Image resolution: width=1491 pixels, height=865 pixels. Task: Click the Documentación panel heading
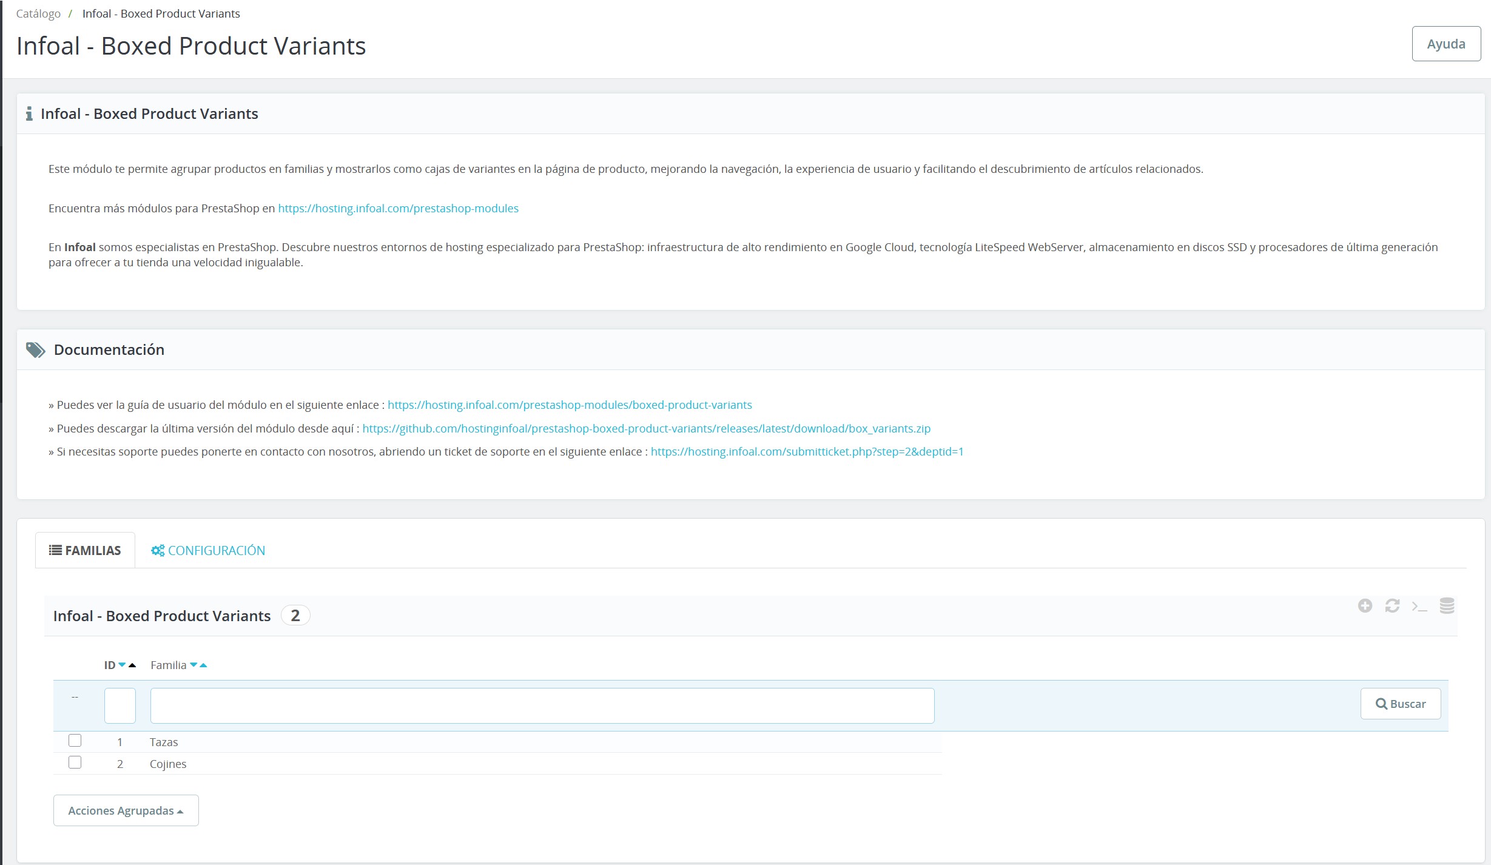point(109,349)
